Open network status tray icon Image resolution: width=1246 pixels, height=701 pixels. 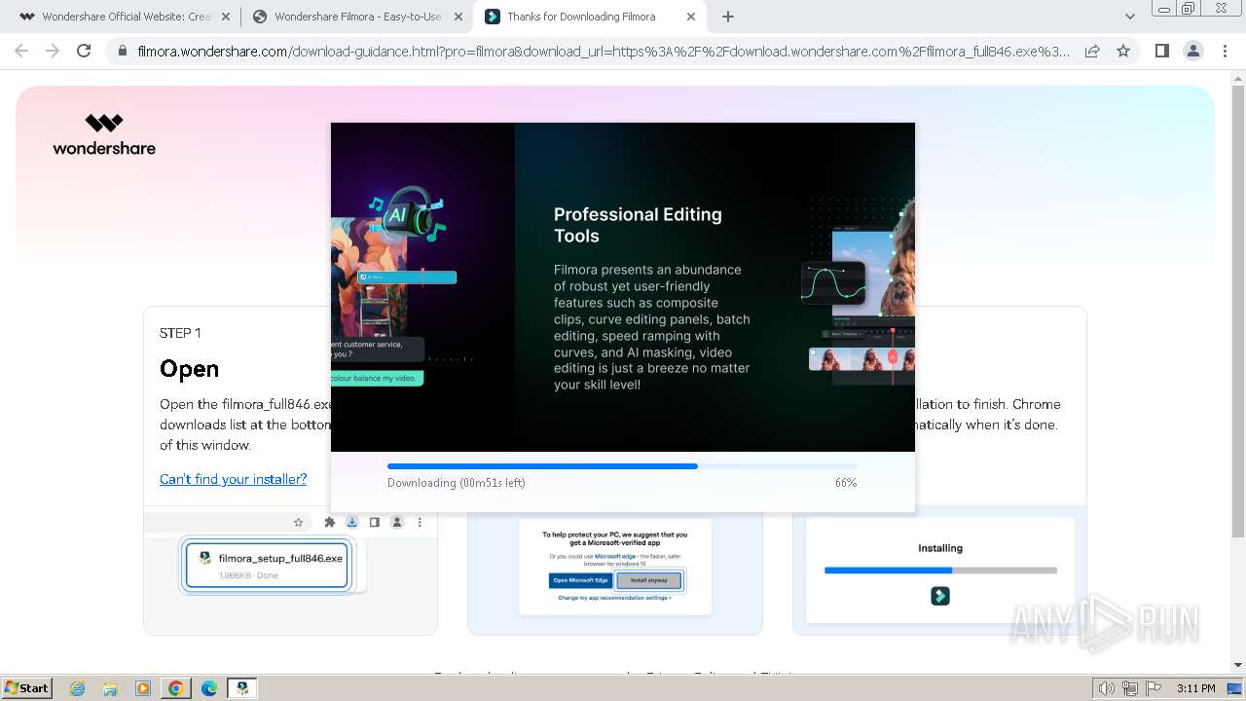1130,688
